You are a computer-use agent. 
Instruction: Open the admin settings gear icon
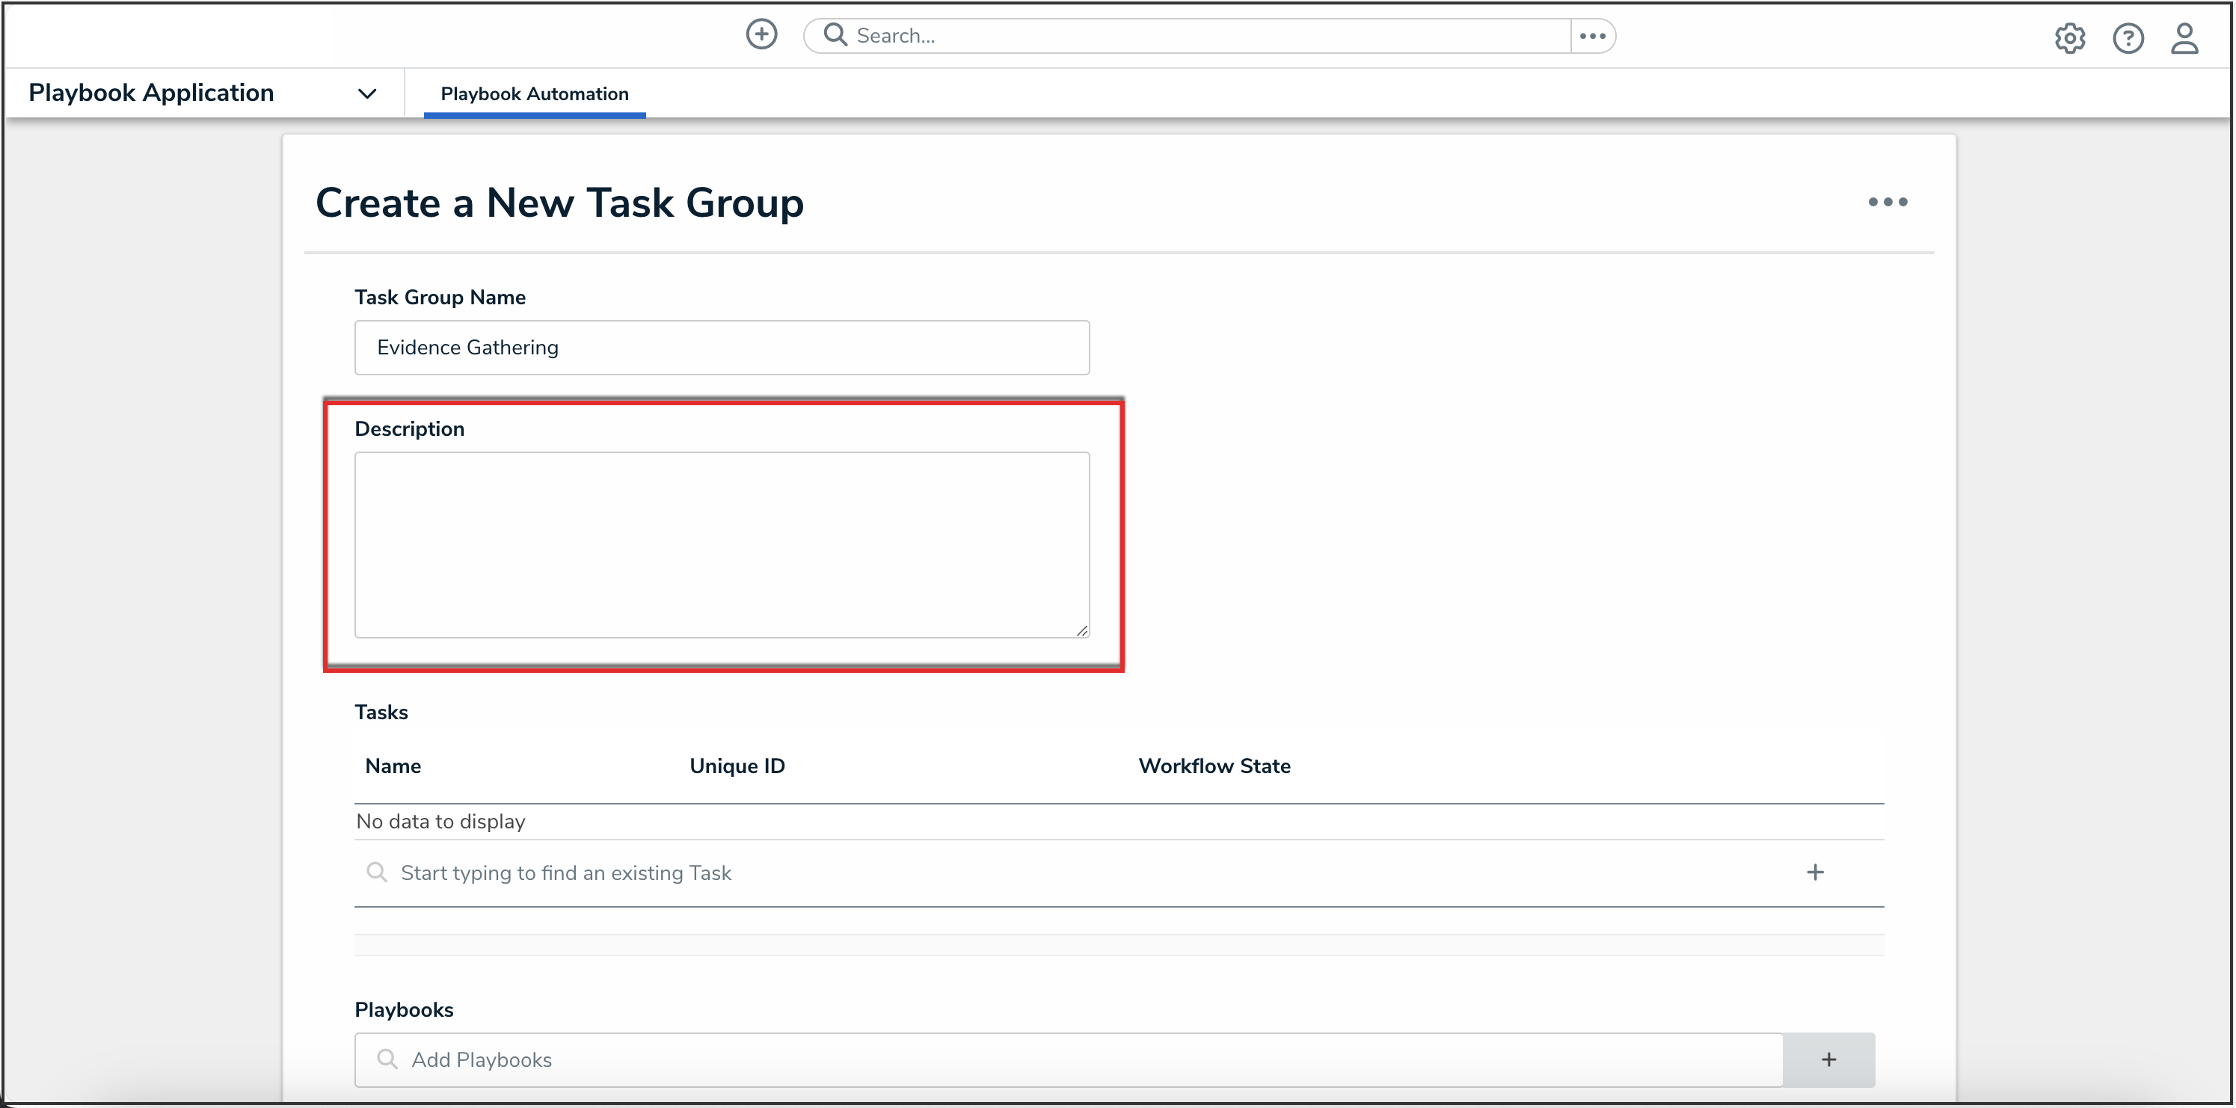2069,38
